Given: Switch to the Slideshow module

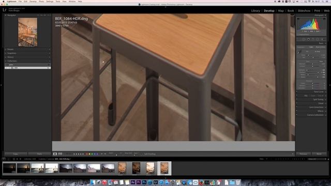Looking at the screenshot, I should tap(304, 11).
